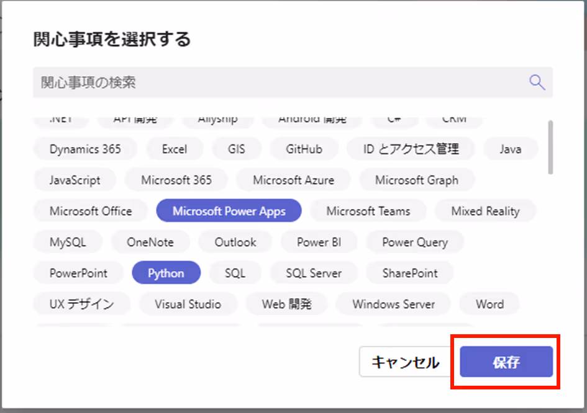Toggle the Mixed Reality chip
This screenshot has height=413, width=587.
click(x=486, y=211)
